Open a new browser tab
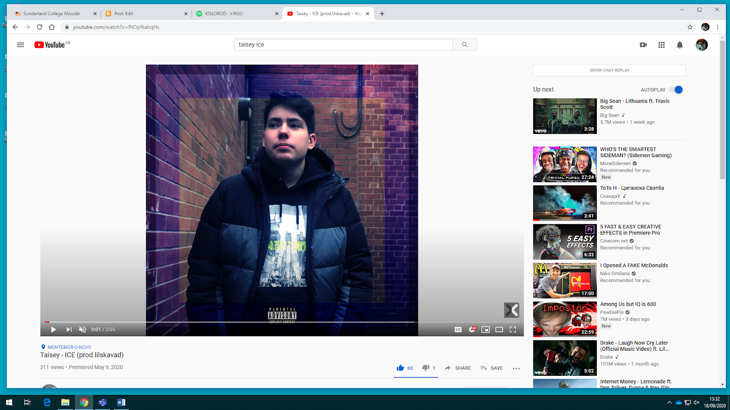730x410 pixels. 382,14
